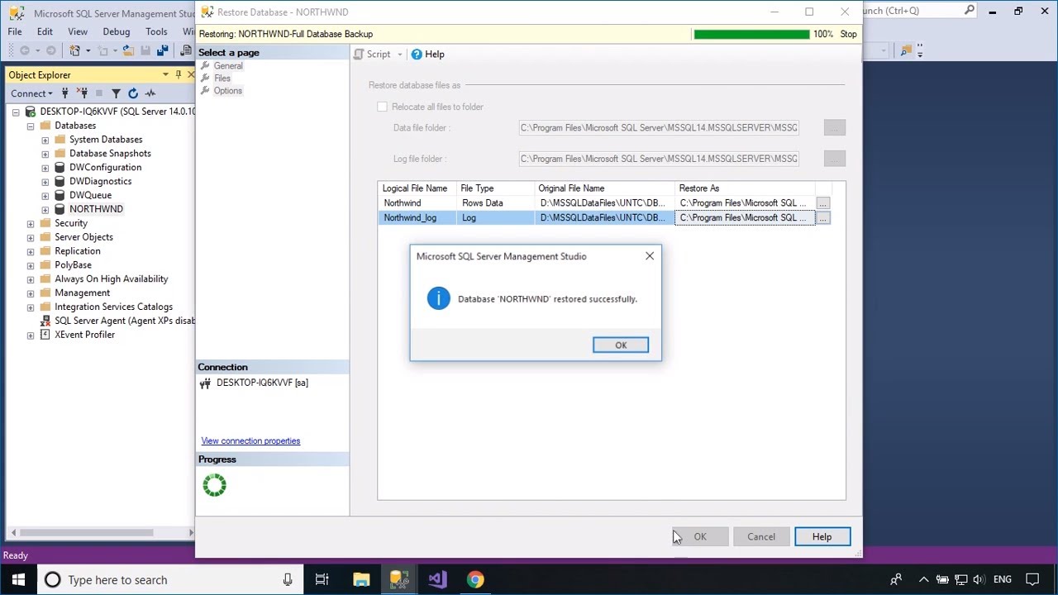1058x595 pixels.
Task: Open the Edit menu
Action: tap(45, 31)
